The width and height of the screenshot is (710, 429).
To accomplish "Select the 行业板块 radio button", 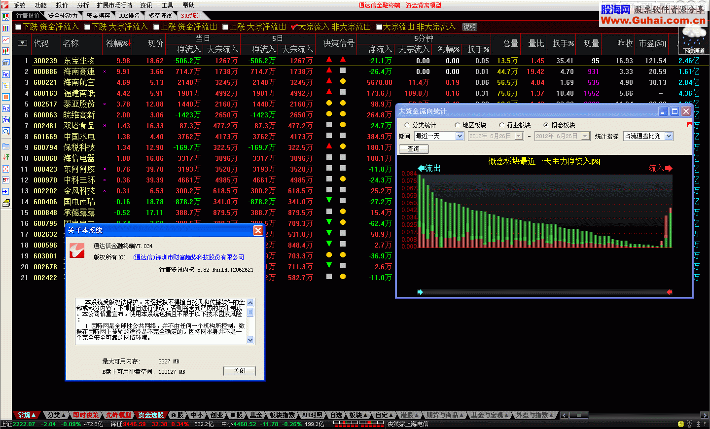I will [502, 125].
